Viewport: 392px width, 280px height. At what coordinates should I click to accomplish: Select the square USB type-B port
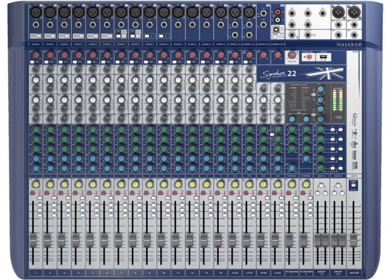click(275, 29)
